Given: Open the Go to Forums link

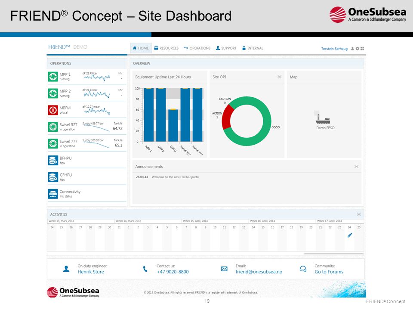Looking at the screenshot, I should (329, 272).
